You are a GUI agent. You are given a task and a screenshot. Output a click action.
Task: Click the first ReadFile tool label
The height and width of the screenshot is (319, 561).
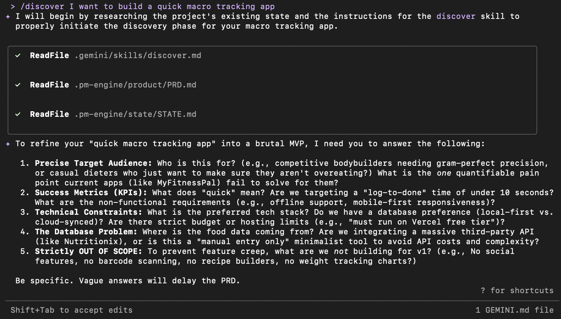pyautogui.click(x=49, y=56)
